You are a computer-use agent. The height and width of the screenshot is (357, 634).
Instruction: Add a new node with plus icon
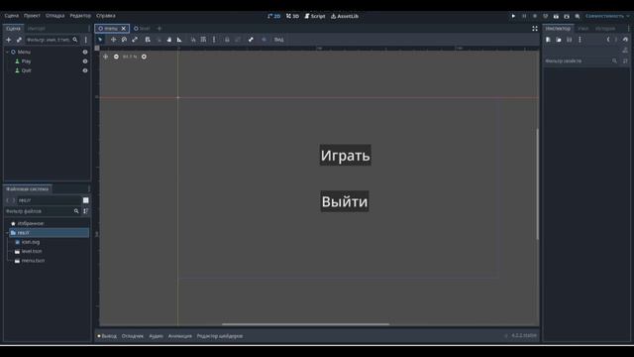coord(9,40)
